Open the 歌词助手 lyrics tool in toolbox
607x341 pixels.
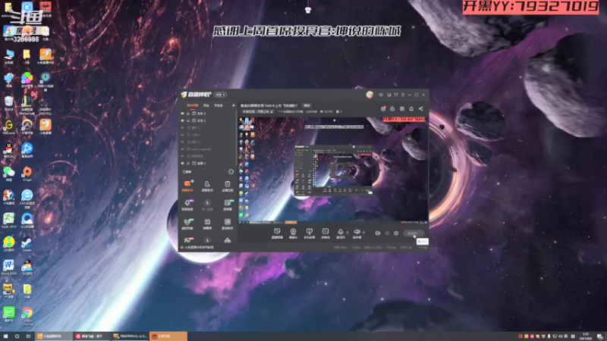pos(227,224)
